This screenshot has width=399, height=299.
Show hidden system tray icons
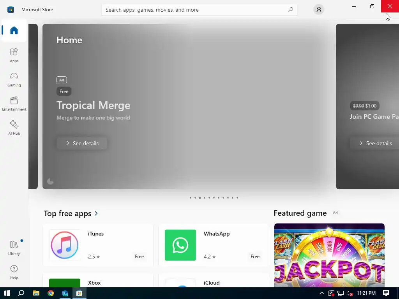(321, 293)
